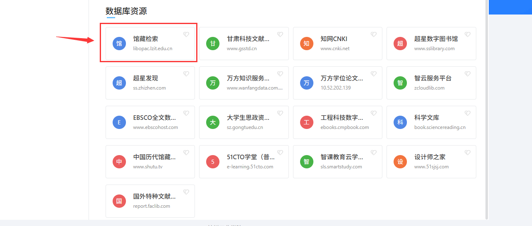Toggle favorite heart on 51CTO学堂 card
The image size is (532, 226).
280,153
